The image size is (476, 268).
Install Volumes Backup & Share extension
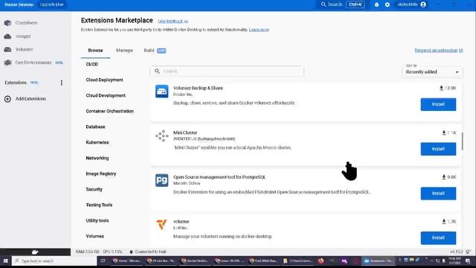click(438, 104)
